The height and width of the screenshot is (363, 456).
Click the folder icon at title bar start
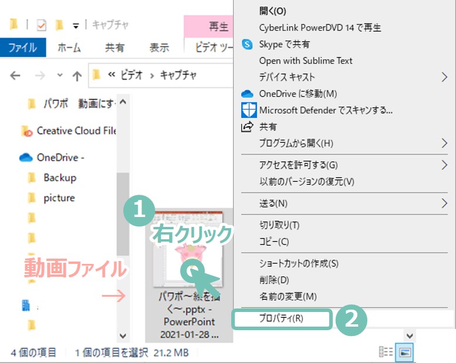(13, 25)
